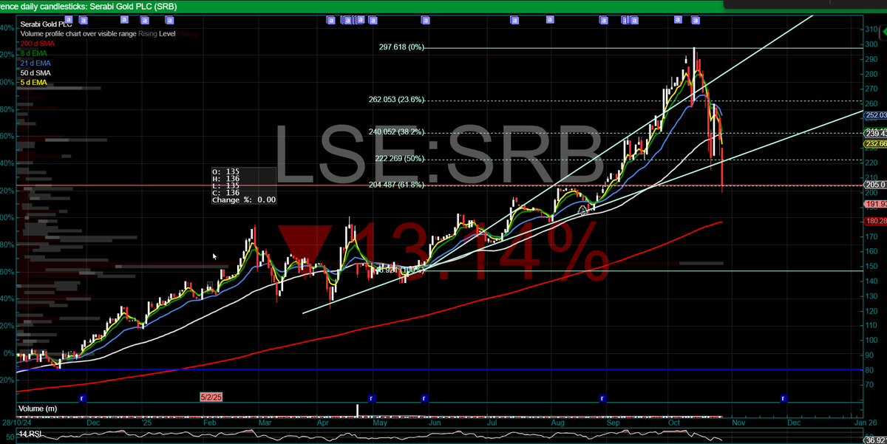
Task: Click the results 'r' marker near late April
Action: pyautogui.click(x=371, y=398)
